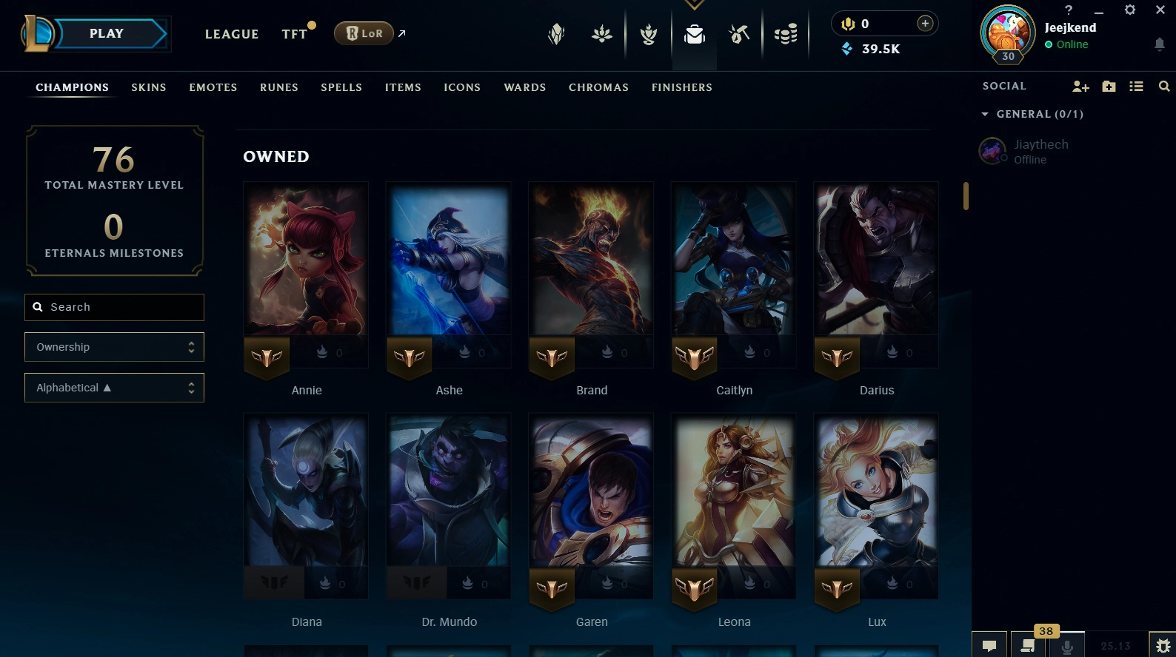This screenshot has height=657, width=1176.
Task: Click the PLAY button
Action: (107, 34)
